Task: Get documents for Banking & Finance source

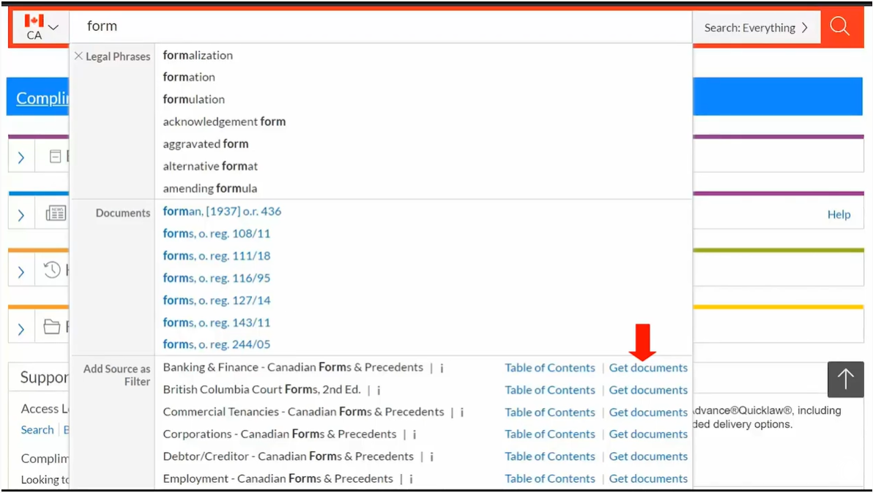Action: pyautogui.click(x=648, y=368)
